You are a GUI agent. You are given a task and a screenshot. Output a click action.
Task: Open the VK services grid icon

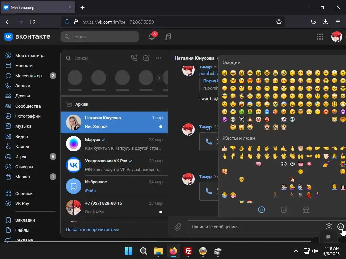(x=320, y=37)
